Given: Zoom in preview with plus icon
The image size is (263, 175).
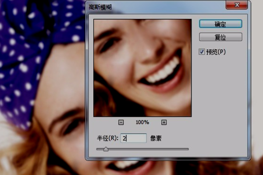Looking at the screenshot, I should coord(164,122).
